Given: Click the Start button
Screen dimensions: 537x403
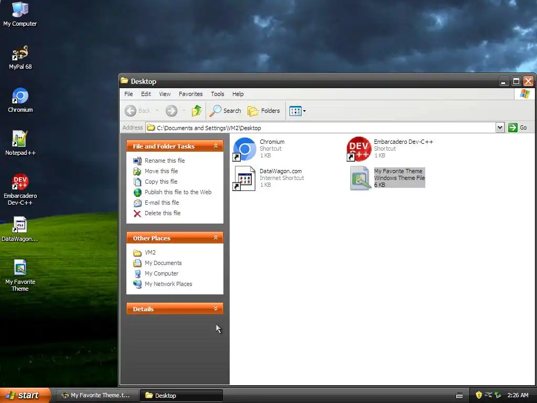Looking at the screenshot, I should (x=25, y=395).
